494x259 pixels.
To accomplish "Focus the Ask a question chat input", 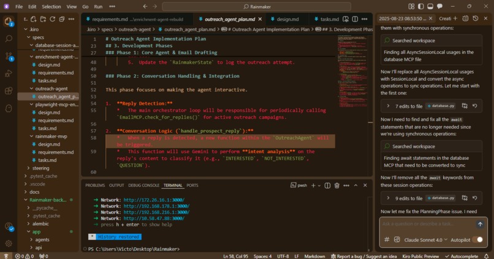I will pyautogui.click(x=427, y=224).
